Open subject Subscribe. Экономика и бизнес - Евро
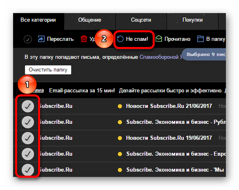Screen dimensions: 239x190 [x=176, y=154]
